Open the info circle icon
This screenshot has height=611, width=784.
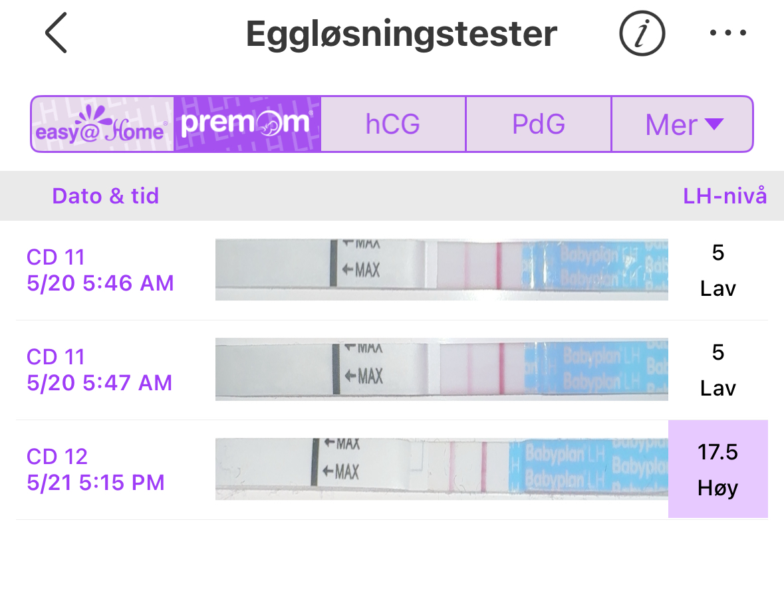642,33
